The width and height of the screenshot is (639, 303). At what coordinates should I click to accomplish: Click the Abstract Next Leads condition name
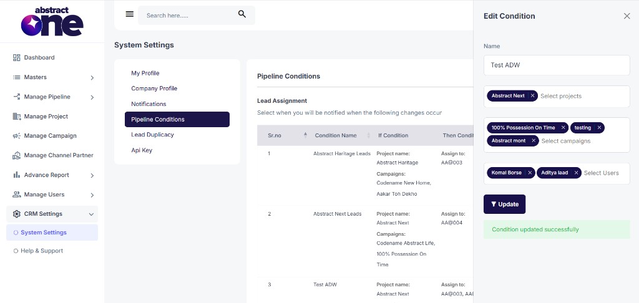point(337,214)
